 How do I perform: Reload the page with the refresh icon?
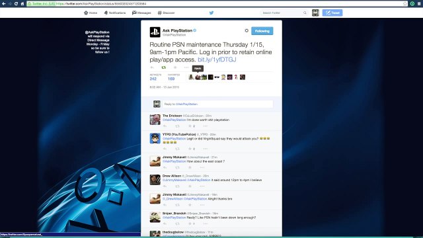tap(16, 4)
